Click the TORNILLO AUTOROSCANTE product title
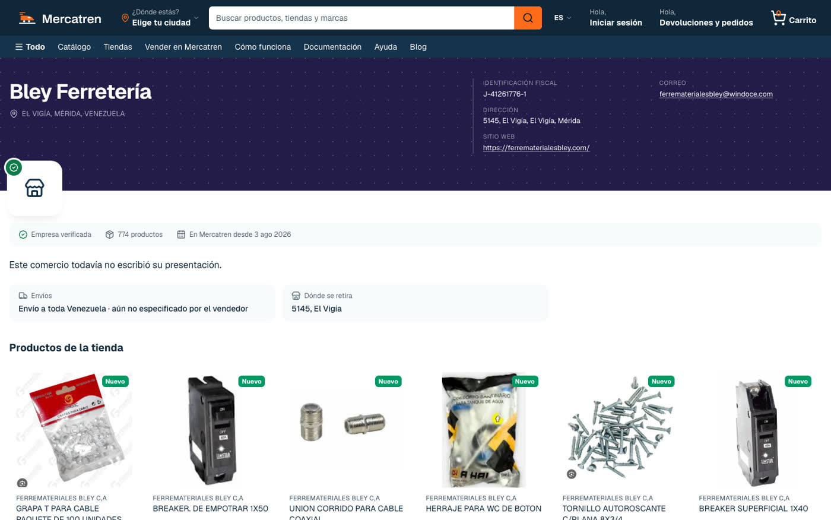 point(614,513)
